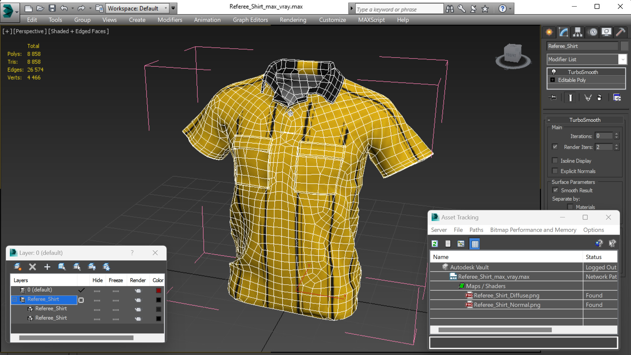Screen dimensions: 631x355
Task: Set 0 (default) layer as current checkmark
Action: pos(81,290)
